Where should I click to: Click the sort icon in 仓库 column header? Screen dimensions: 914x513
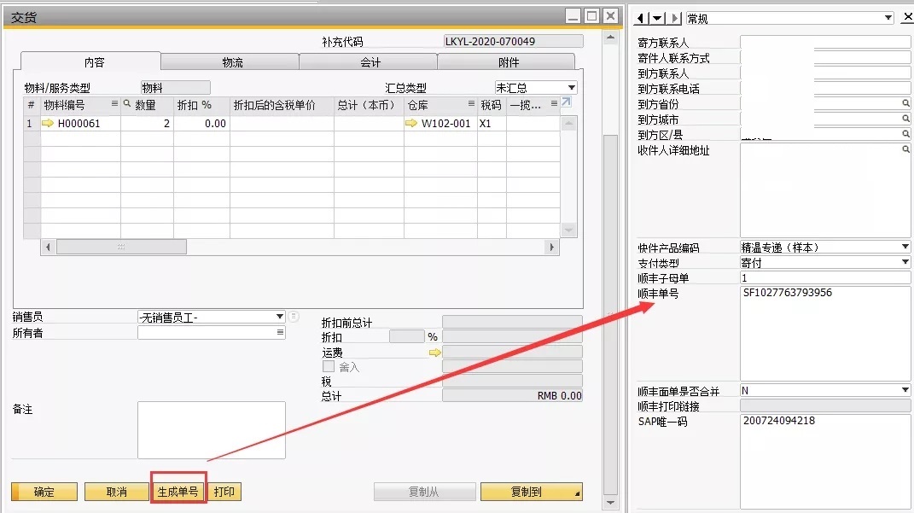point(471,104)
